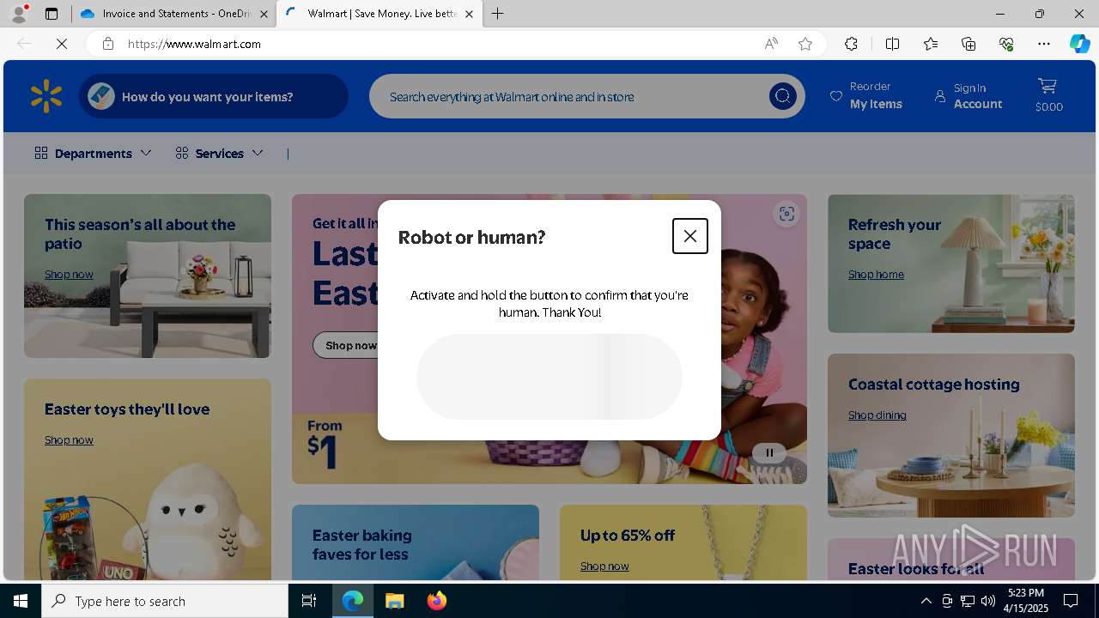Viewport: 1099px width, 618px height.
Task: Open How do you want your items
Action: (214, 96)
